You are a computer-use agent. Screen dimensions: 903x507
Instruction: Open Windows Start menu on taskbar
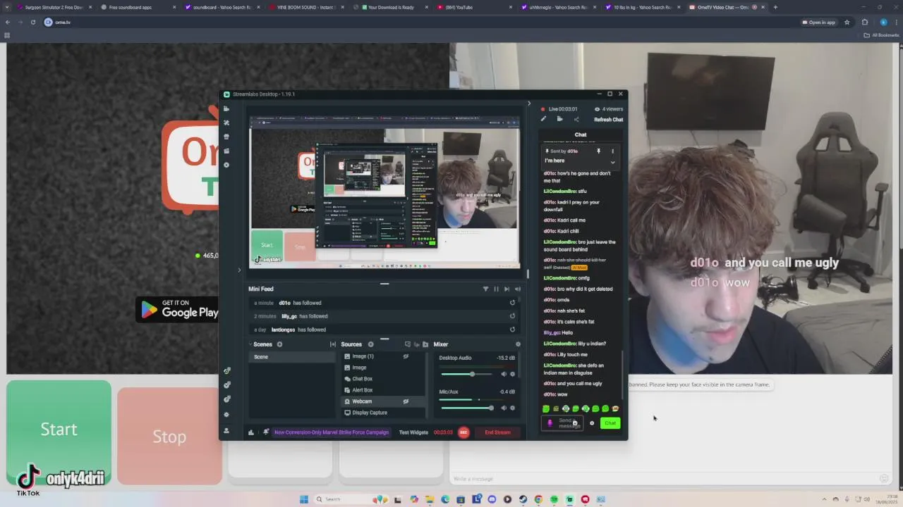pyautogui.click(x=304, y=499)
